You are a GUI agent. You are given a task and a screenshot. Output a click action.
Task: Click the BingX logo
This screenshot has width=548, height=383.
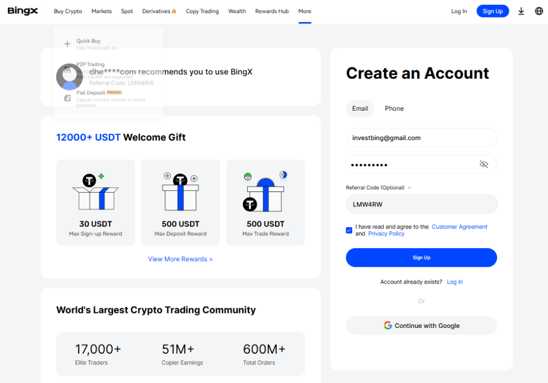click(x=22, y=11)
